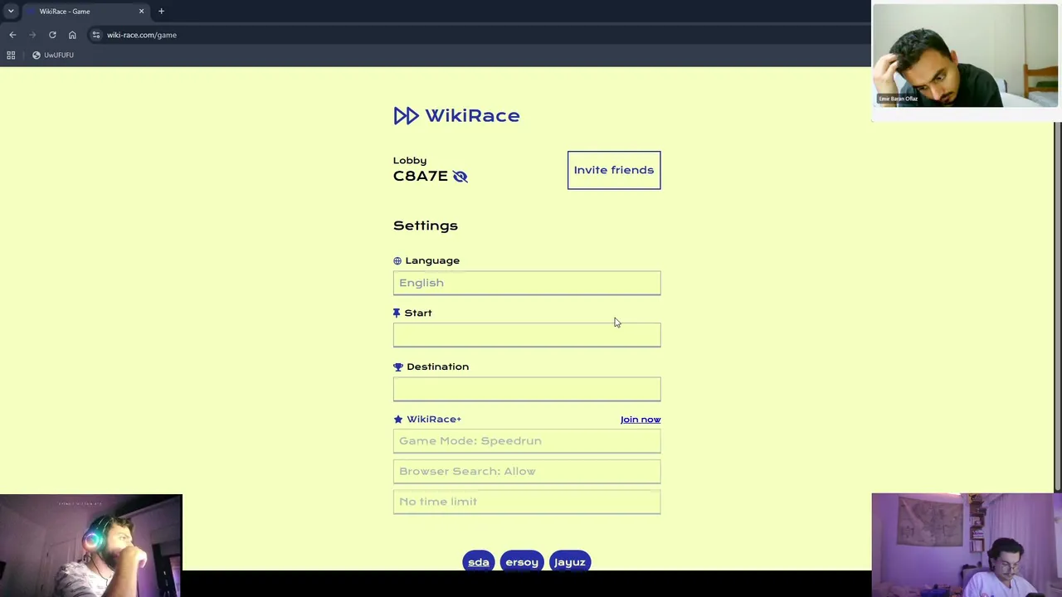
Task: Toggle lobby code visibility eye icon
Action: (460, 177)
